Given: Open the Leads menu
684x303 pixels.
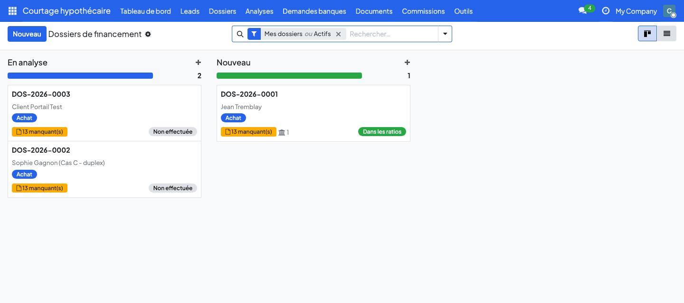Looking at the screenshot, I should click(x=190, y=11).
